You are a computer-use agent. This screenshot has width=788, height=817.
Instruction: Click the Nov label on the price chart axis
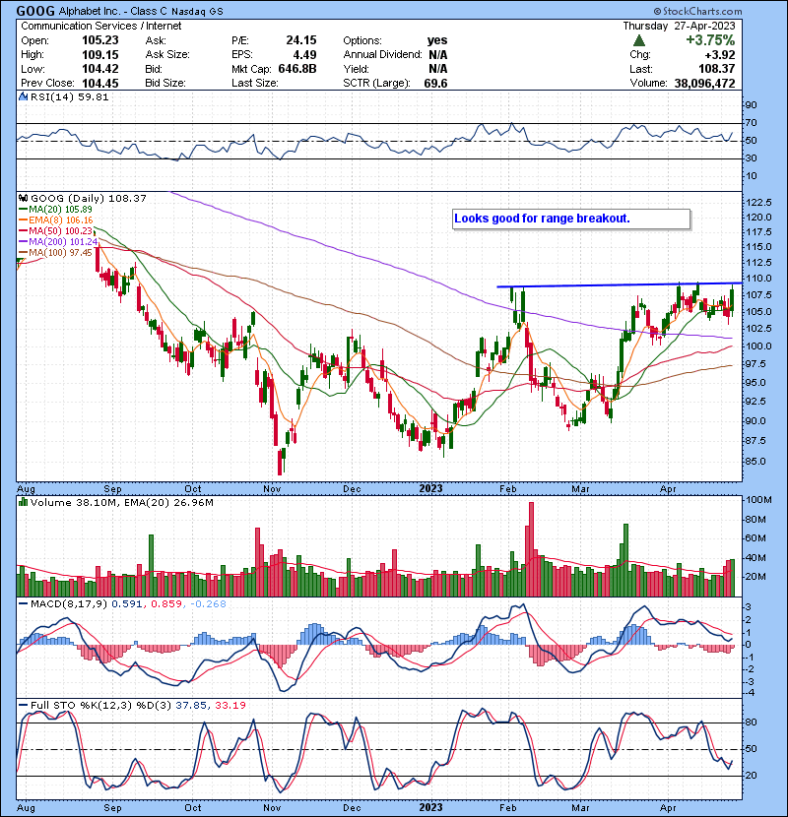[x=272, y=489]
